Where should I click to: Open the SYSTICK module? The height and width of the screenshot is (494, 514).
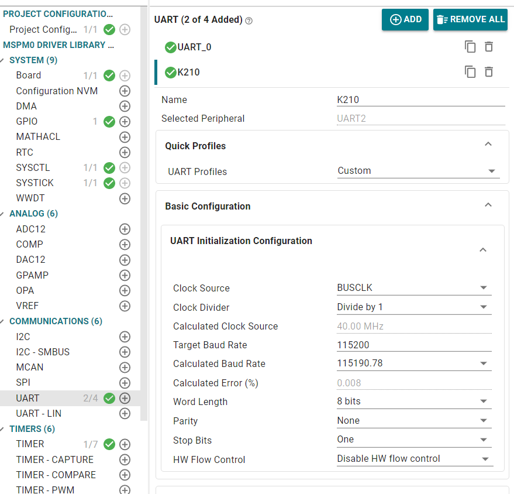pos(35,183)
